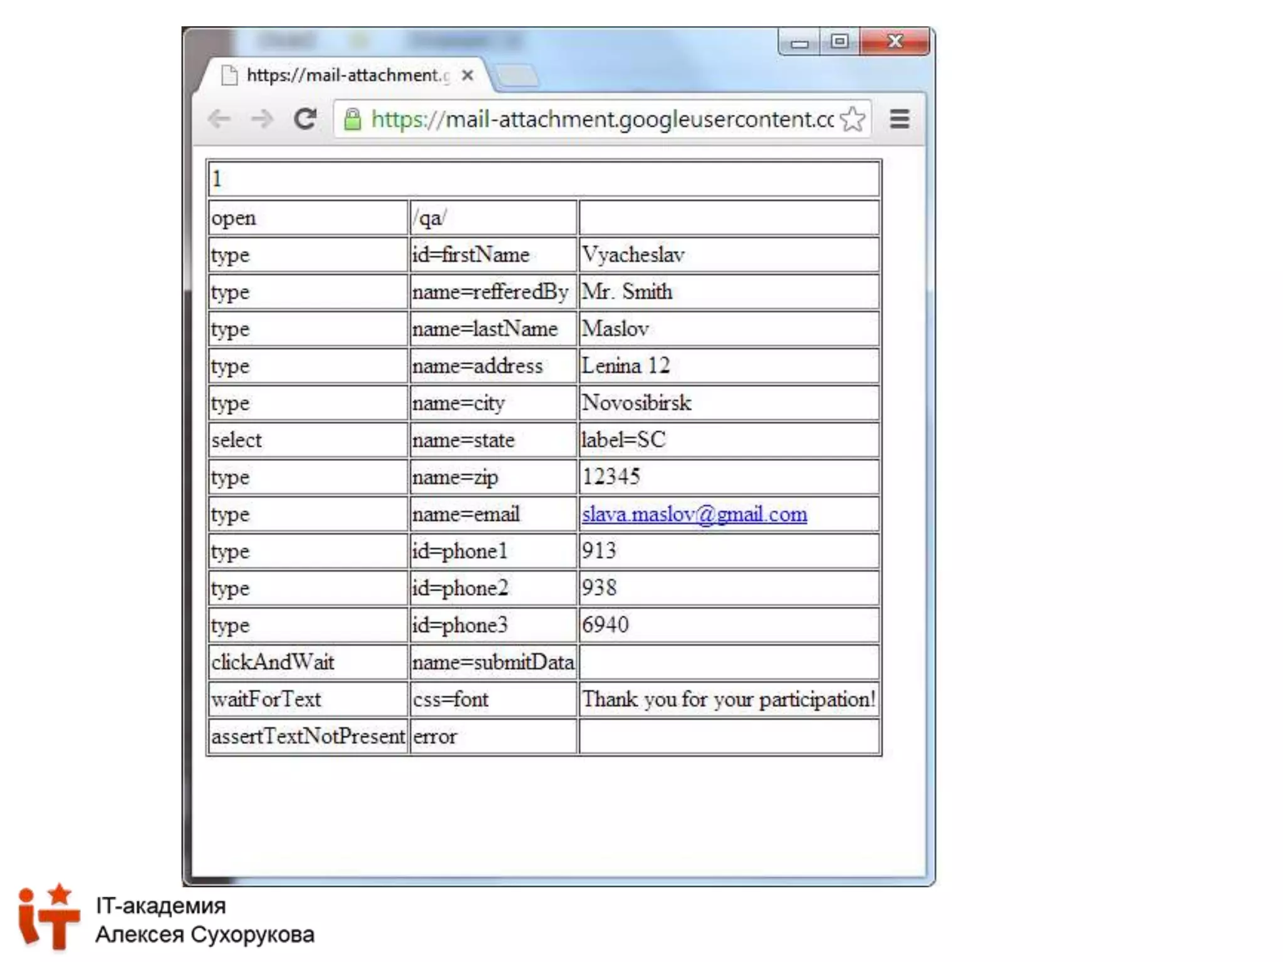Click the address bar URL field

point(601,119)
